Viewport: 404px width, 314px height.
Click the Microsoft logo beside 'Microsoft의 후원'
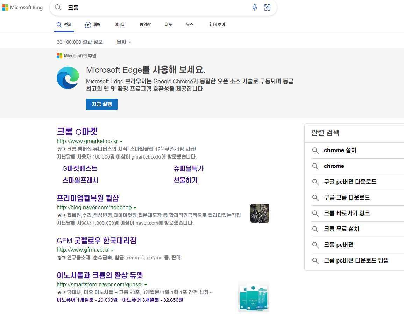click(59, 56)
